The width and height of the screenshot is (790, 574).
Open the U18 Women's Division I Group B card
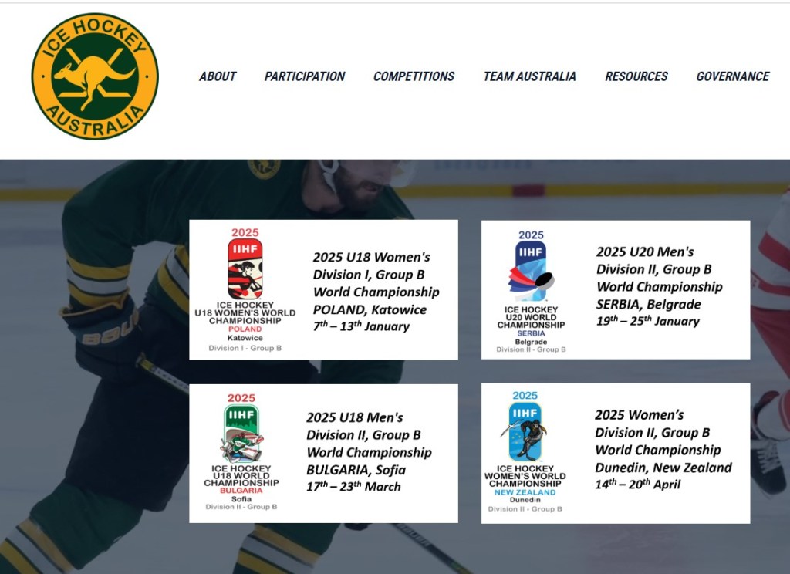coord(323,290)
